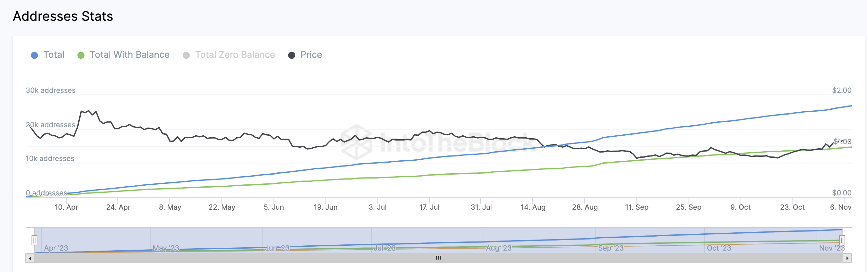Toggle the Price series legend label
Screen dimensions: 867x272
[x=311, y=55]
